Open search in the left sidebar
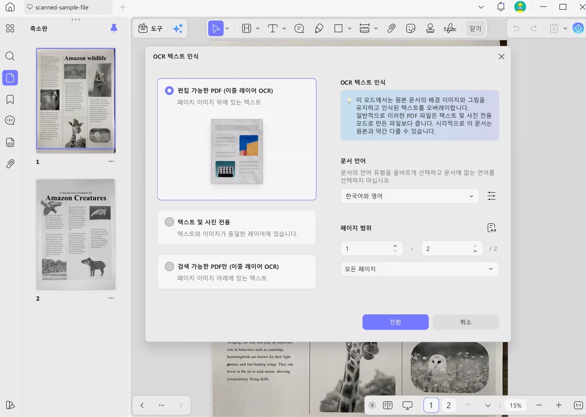This screenshot has height=417, width=586. (x=10, y=56)
